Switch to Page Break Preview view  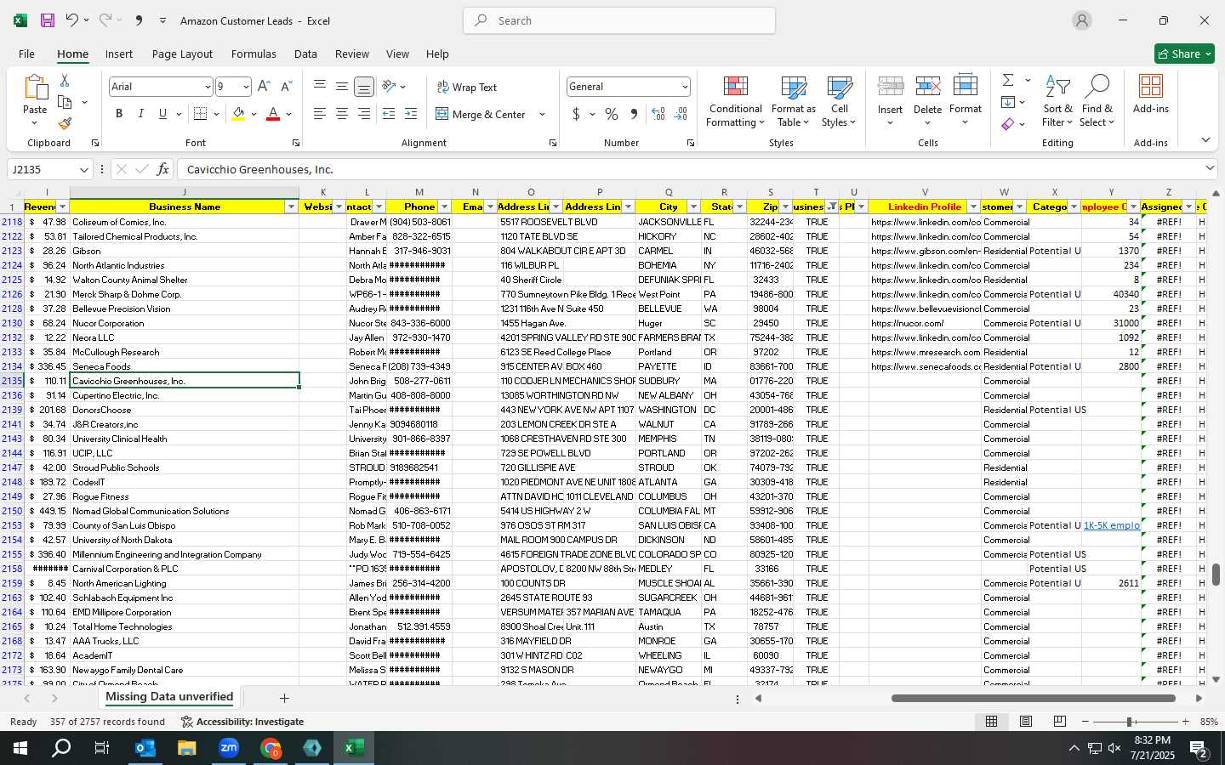1059,722
